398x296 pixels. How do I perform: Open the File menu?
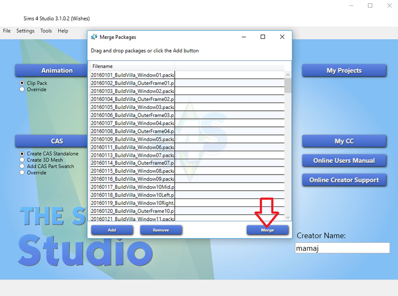coord(7,31)
